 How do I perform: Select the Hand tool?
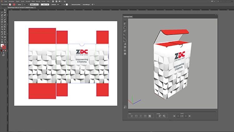click(2, 42)
